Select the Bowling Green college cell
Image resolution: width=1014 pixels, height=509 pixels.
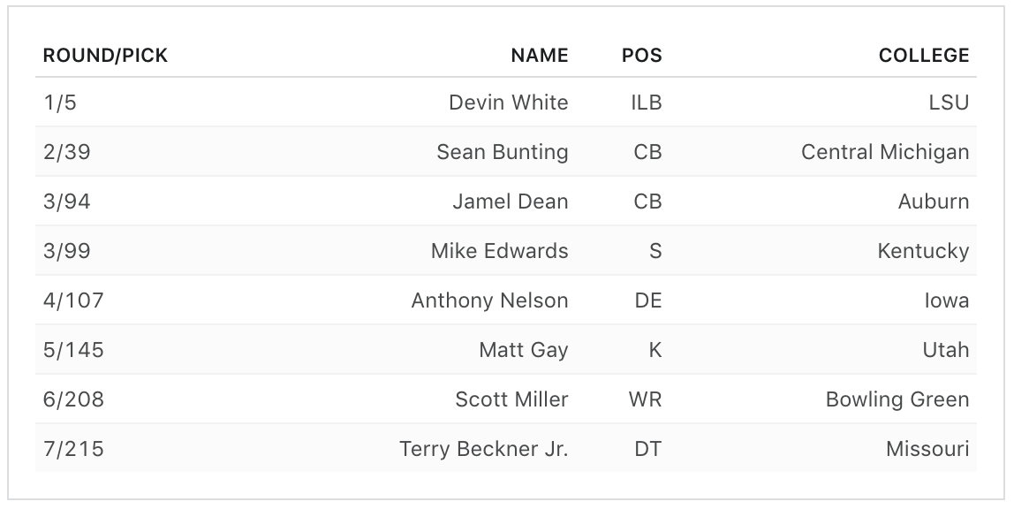pyautogui.click(x=897, y=399)
